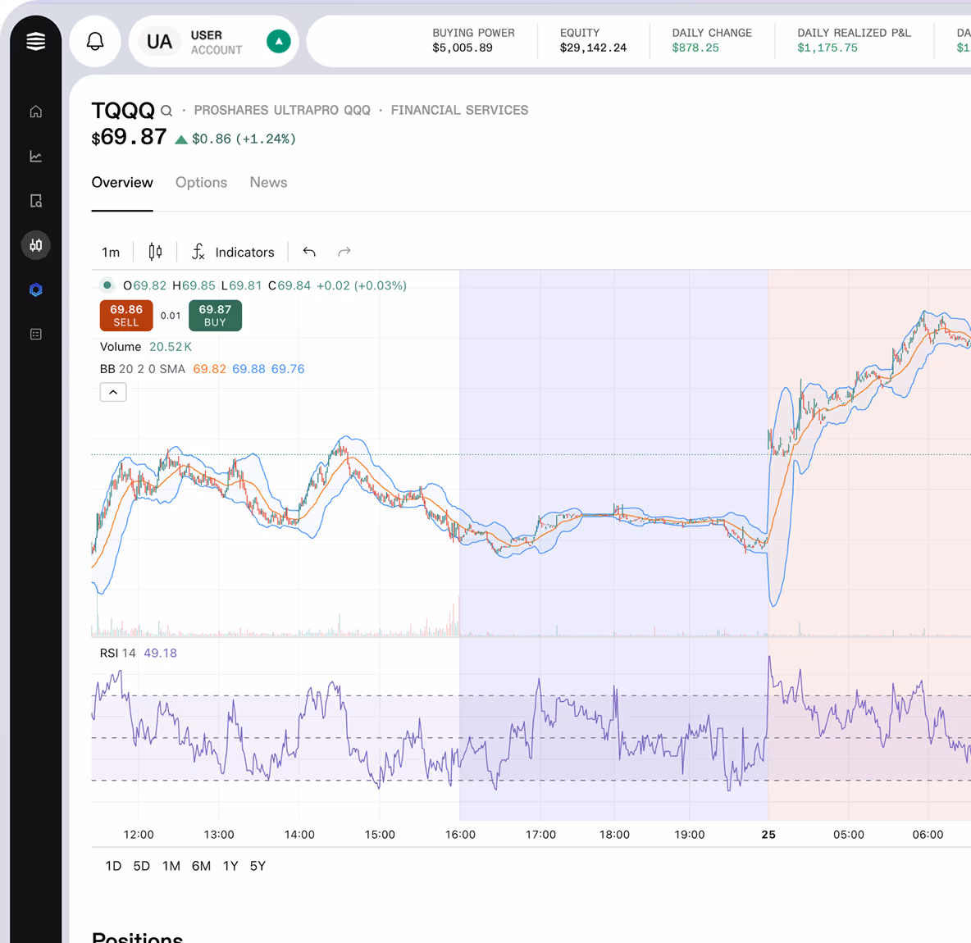Open the document search sidebar icon
Screen dimensions: 971x943
(36, 201)
